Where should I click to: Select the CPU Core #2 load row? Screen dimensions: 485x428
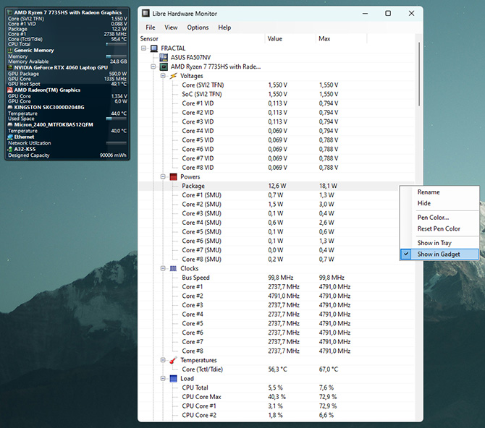(x=277, y=415)
